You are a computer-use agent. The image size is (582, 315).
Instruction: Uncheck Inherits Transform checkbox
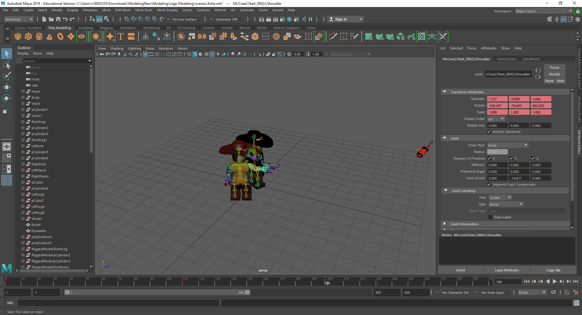489,132
